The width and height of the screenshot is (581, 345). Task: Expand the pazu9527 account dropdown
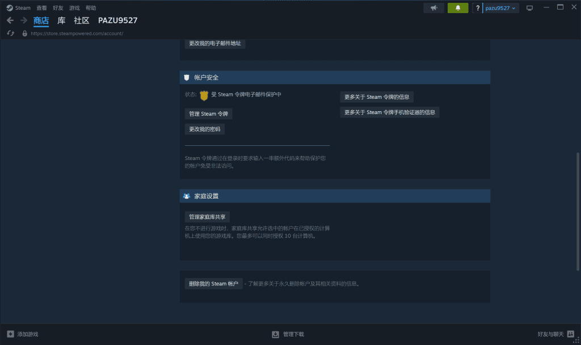coord(500,8)
